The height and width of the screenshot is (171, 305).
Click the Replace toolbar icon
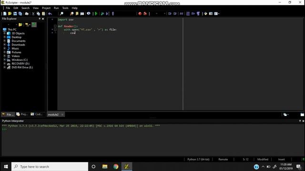tap(77, 14)
